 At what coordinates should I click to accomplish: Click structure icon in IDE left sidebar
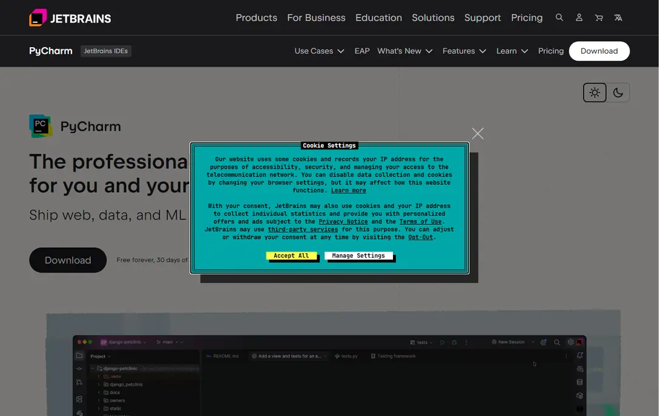(79, 399)
